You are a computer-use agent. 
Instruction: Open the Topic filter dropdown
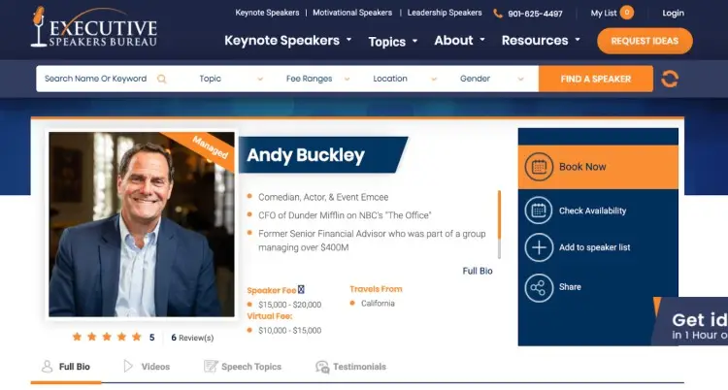coord(231,79)
